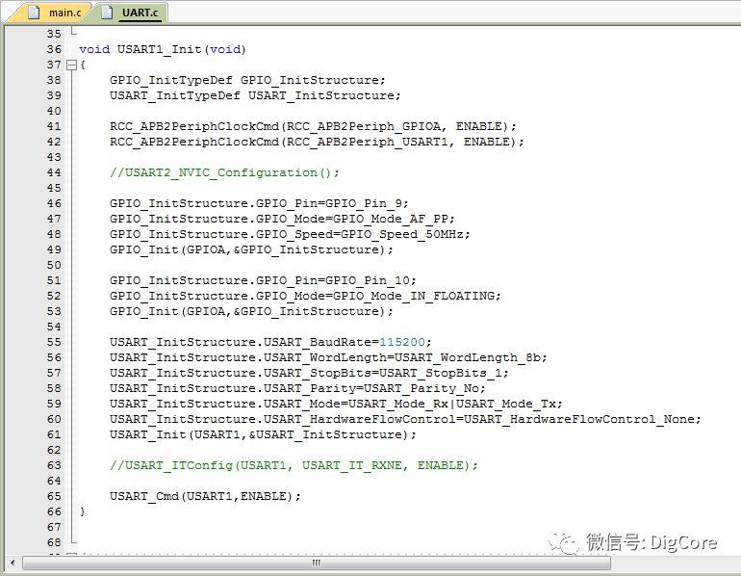Click the RCC_APB2Periph_GPIOA clock enable line
The width and height of the screenshot is (741, 576).
click(313, 126)
